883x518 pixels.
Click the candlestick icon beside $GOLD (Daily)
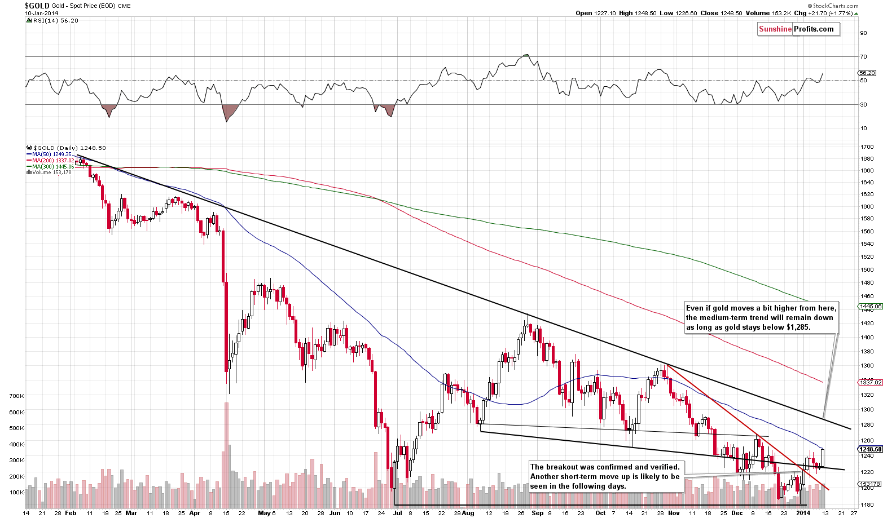coord(28,148)
